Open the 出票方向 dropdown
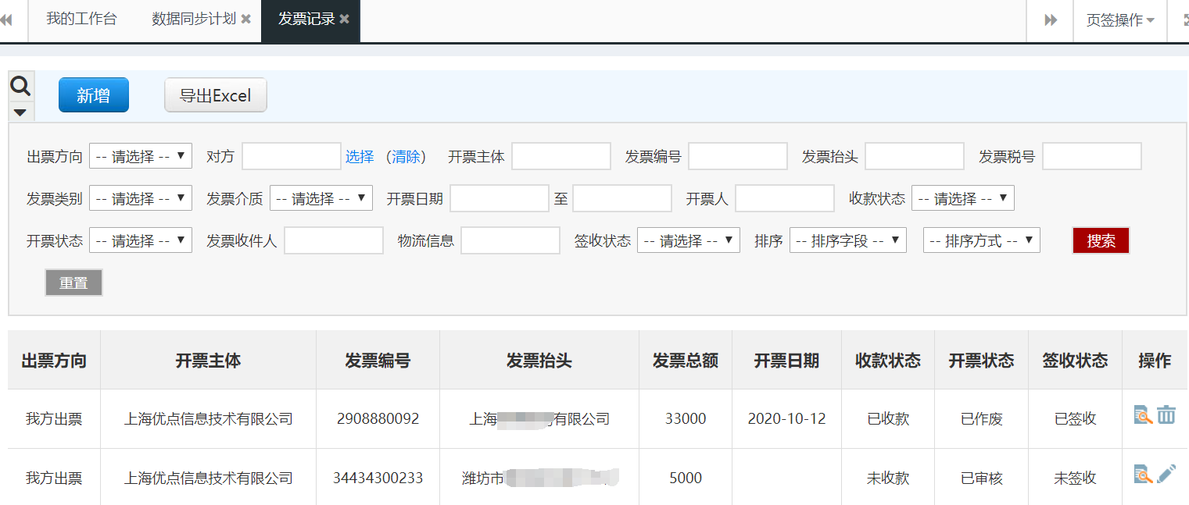 141,156
